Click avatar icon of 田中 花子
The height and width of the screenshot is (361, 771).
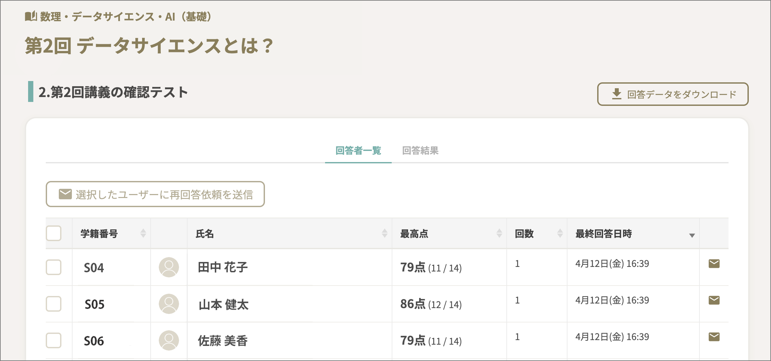[x=169, y=267]
